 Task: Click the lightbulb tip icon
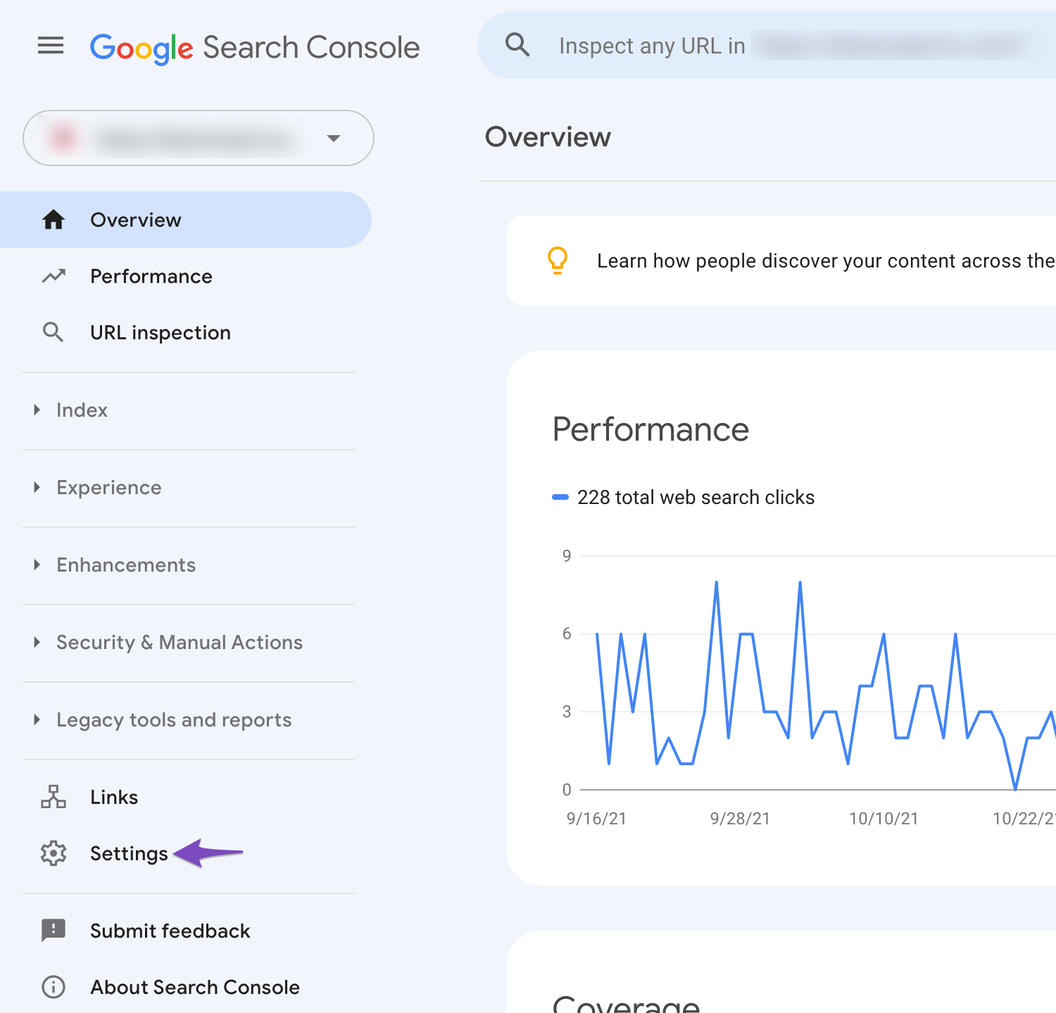pos(557,260)
